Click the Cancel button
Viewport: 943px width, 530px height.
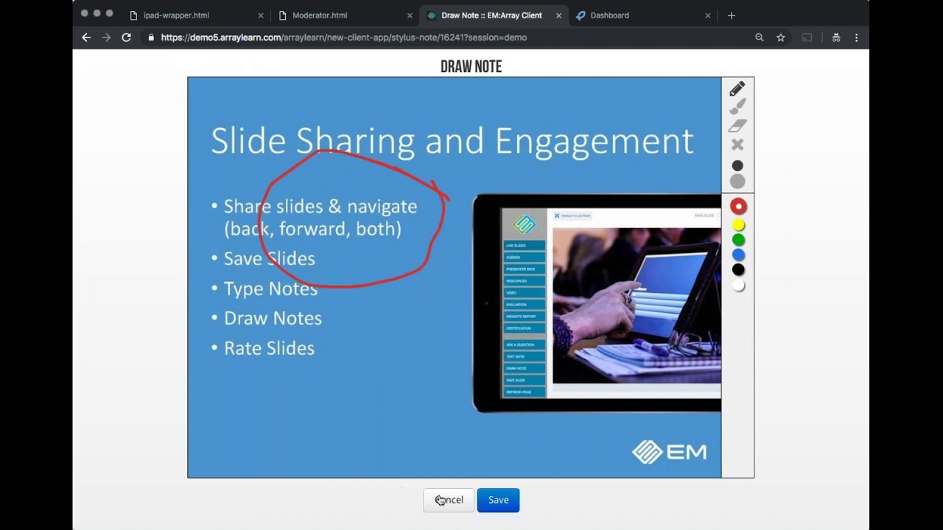point(449,500)
